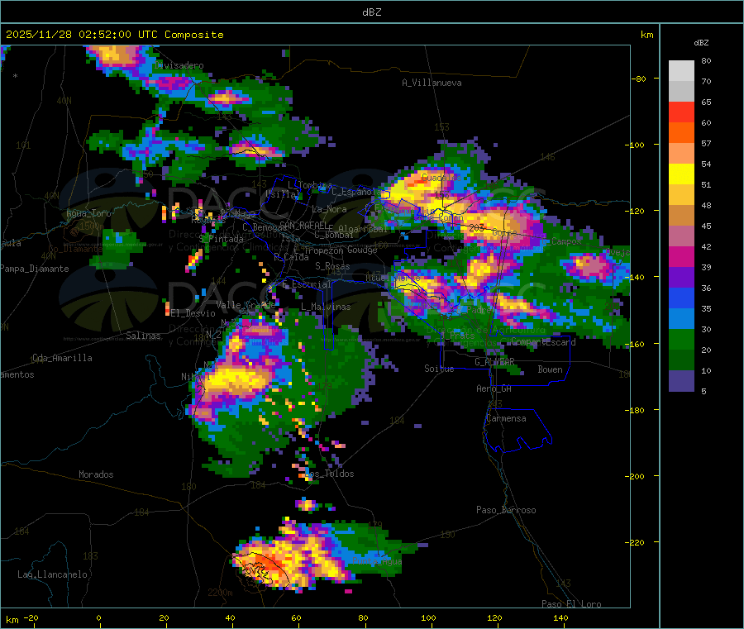Image resolution: width=744 pixels, height=629 pixels.
Task: Select the Aero_GH place label
Action: 494,388
